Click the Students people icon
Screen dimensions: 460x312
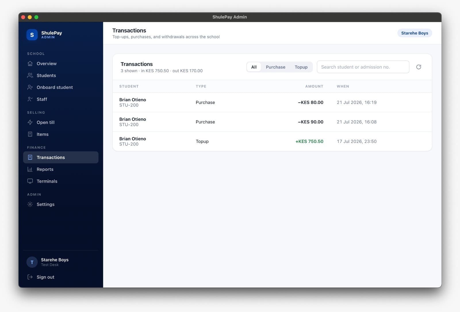(30, 75)
